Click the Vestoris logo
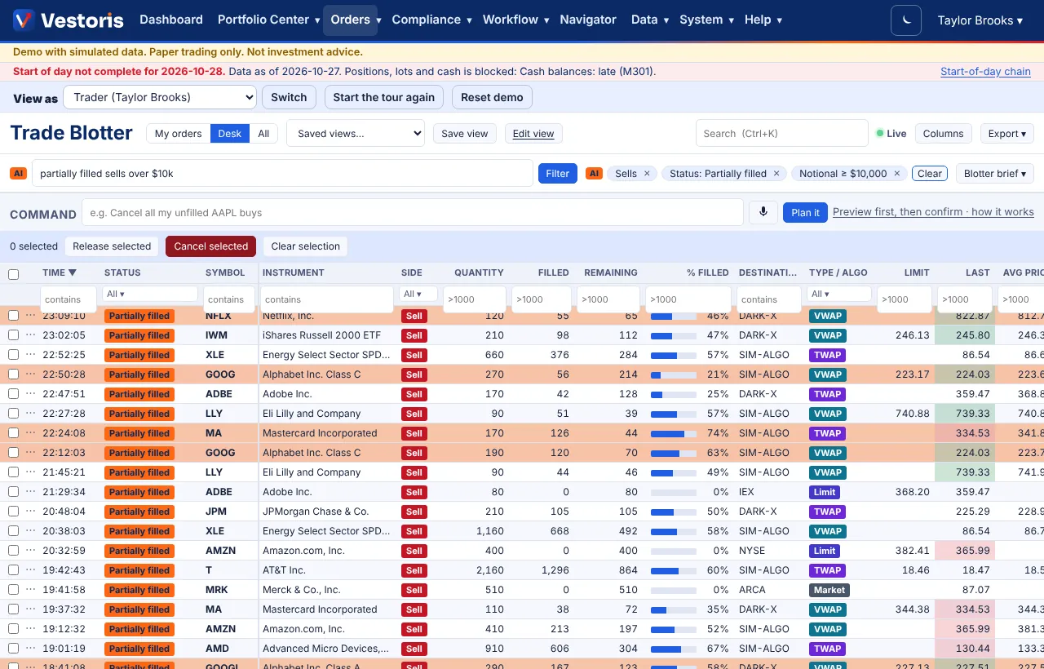 coord(69,20)
